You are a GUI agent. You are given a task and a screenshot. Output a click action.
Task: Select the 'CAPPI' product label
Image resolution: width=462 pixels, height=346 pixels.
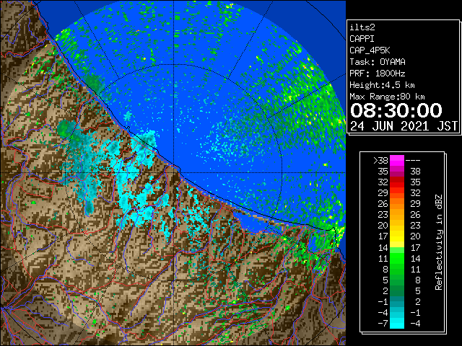pyautogui.click(x=362, y=39)
